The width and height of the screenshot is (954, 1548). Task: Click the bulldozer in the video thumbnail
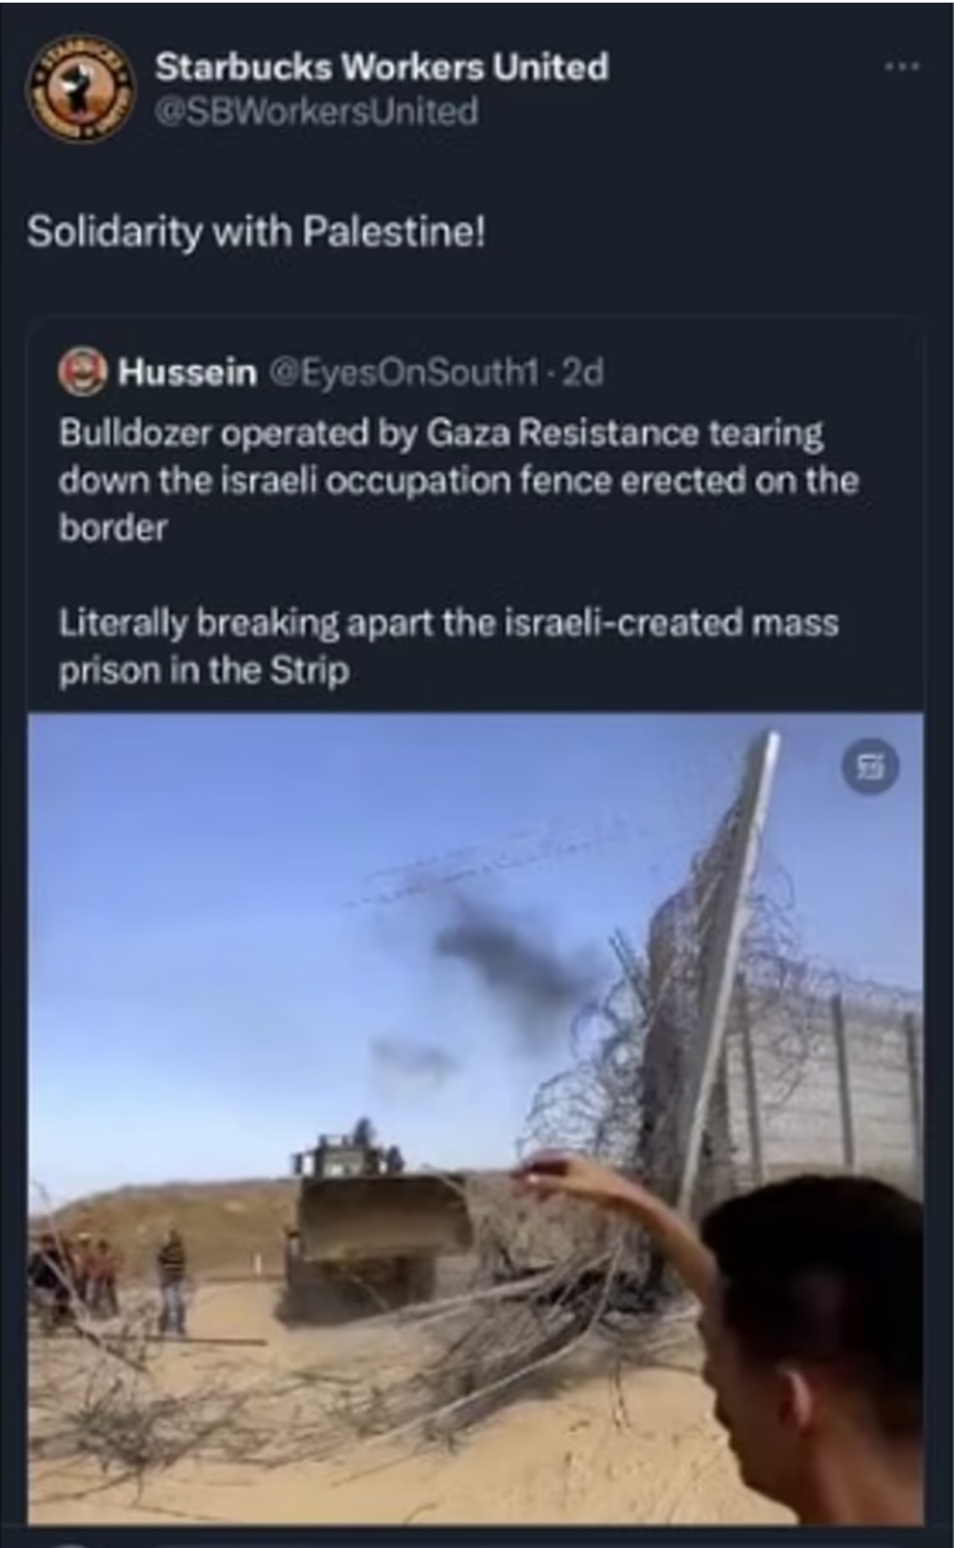382,1219
